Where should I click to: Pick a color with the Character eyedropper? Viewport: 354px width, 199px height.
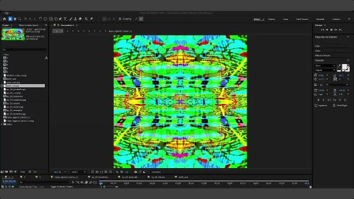(339, 66)
